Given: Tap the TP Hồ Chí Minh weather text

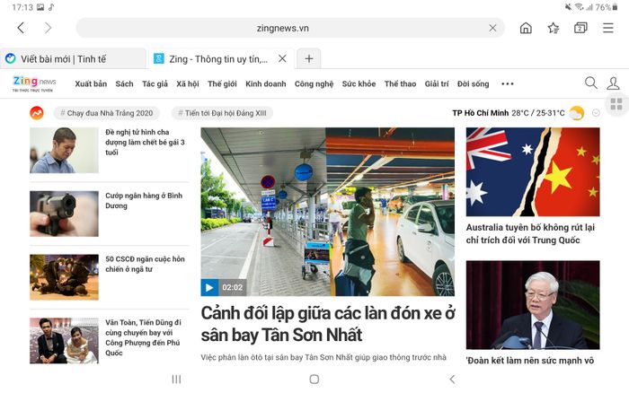Looking at the screenshot, I should (480, 113).
